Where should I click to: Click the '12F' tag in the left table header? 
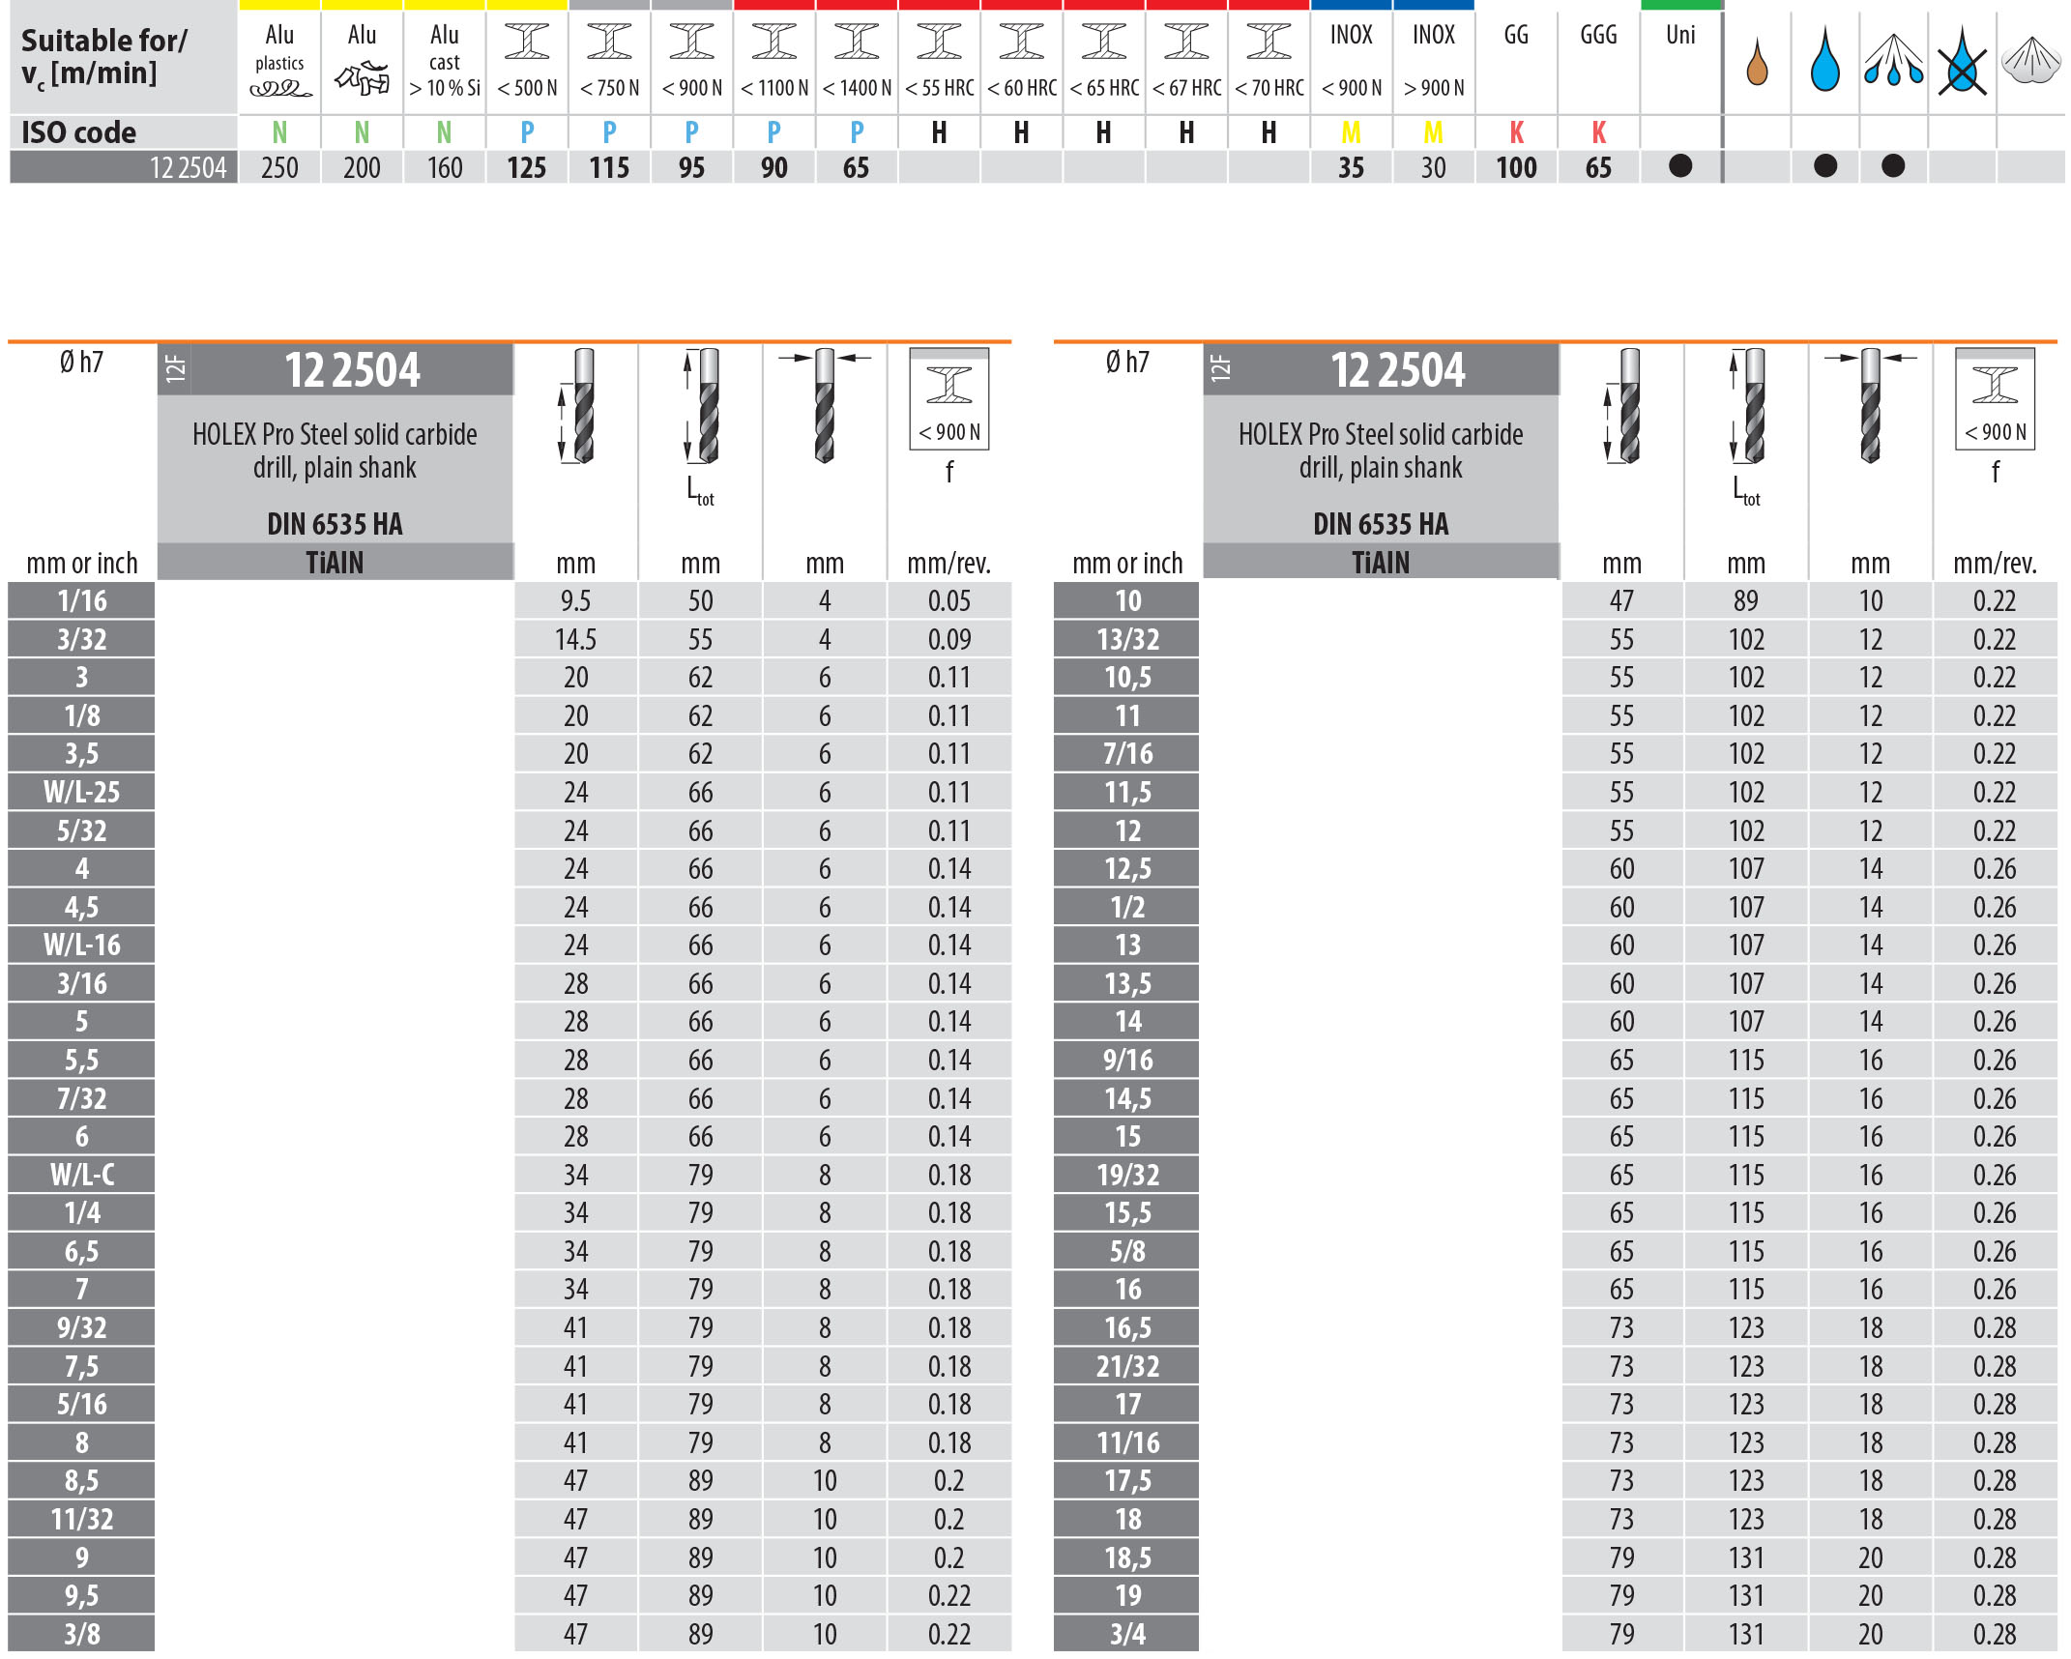175,369
